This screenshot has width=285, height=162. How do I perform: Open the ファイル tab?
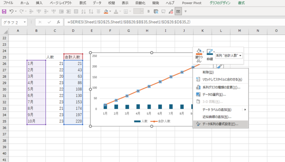click(8, 3)
